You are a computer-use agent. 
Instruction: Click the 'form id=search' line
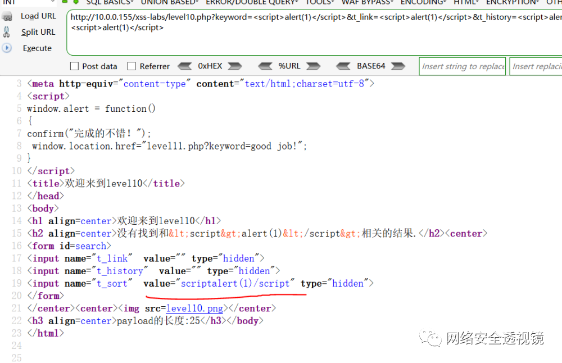pos(69,246)
